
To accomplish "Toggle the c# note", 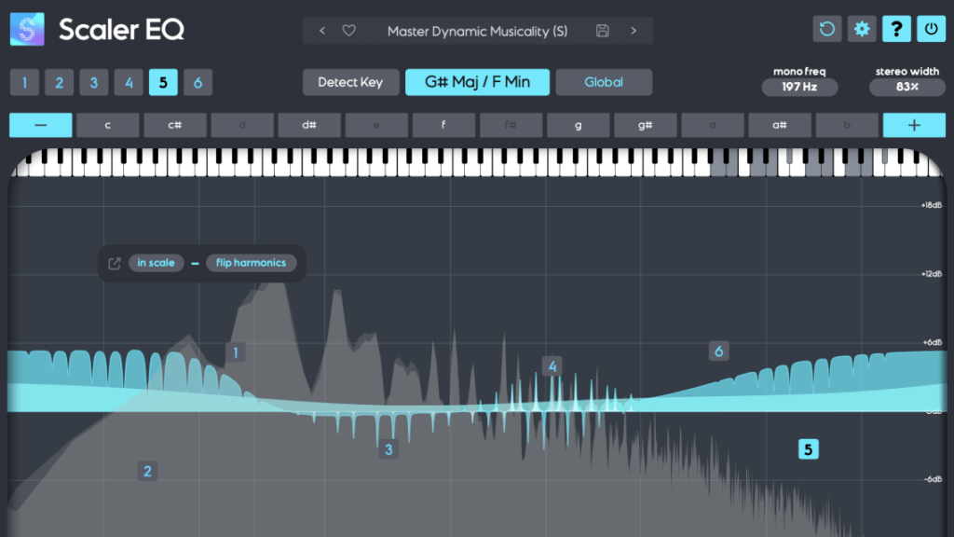I will point(175,125).
